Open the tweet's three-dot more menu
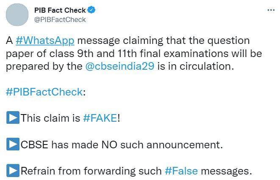This screenshot has height=180, width=280. (271, 10)
